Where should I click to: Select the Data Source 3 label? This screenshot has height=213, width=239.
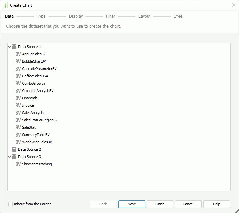point(29,157)
